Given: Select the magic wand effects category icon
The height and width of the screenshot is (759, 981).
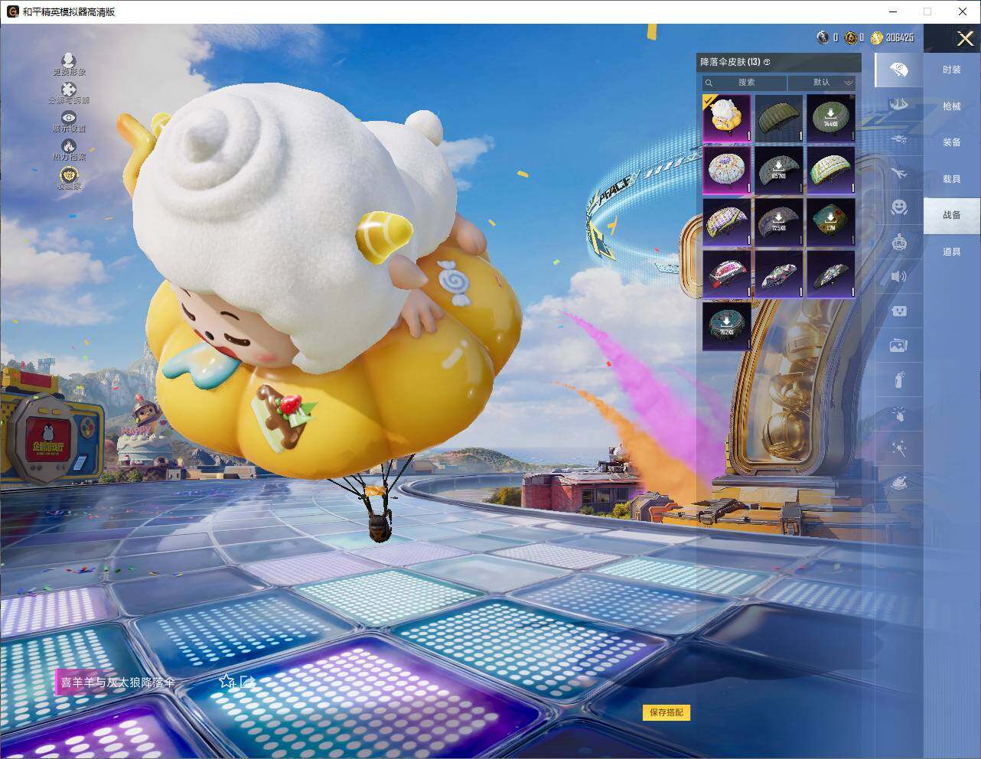Looking at the screenshot, I should 899,448.
